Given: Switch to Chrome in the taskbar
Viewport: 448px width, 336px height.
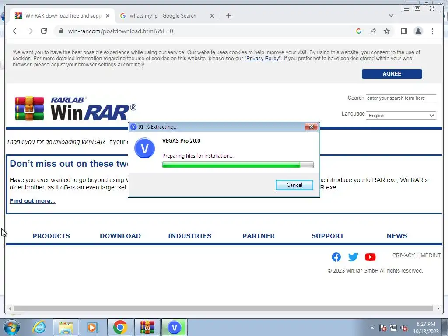Looking at the screenshot, I should (120, 327).
